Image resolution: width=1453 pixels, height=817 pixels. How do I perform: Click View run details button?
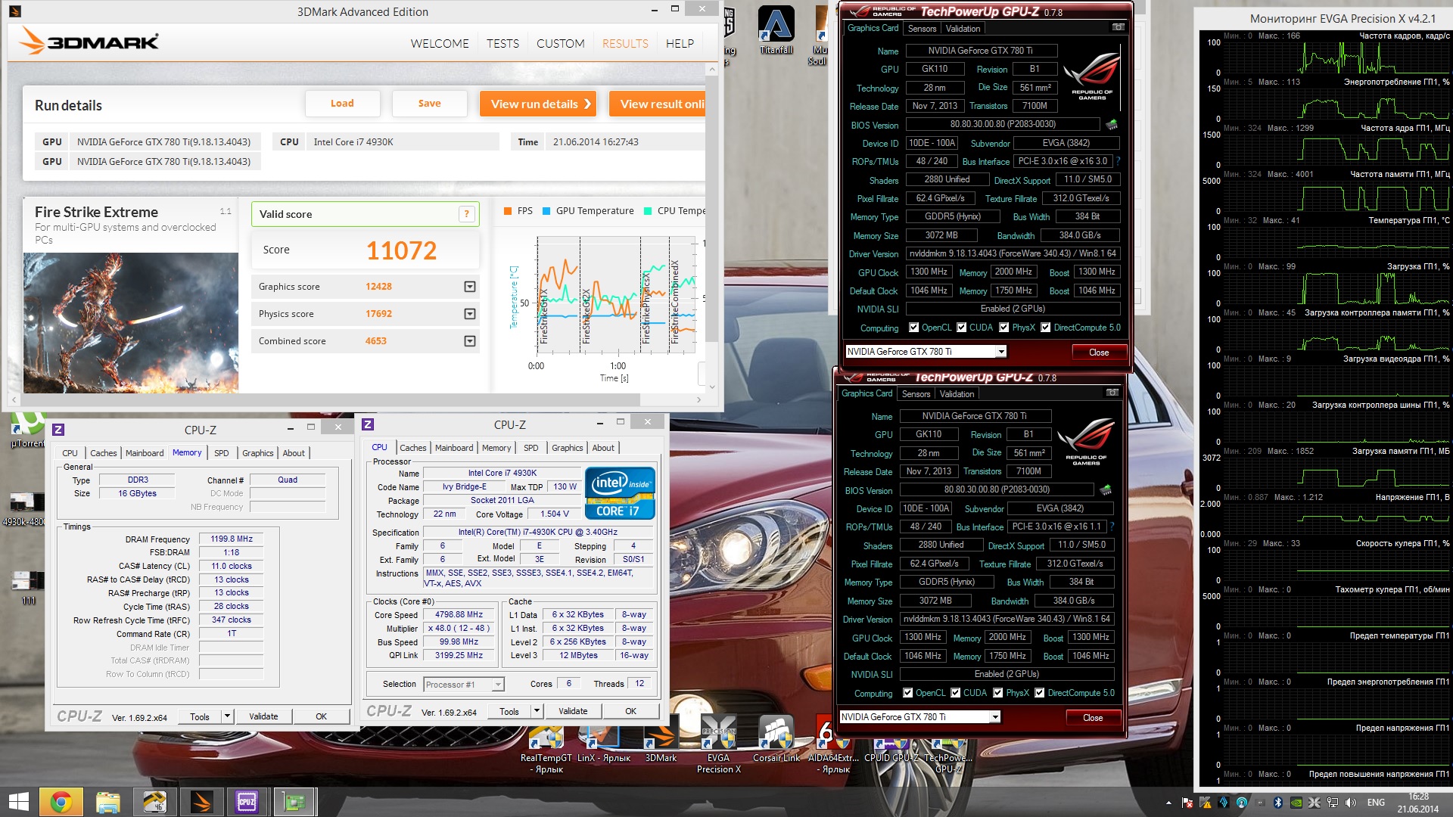(538, 104)
